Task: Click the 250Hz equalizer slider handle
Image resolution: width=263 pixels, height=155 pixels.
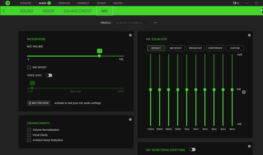Action: coord(160,90)
